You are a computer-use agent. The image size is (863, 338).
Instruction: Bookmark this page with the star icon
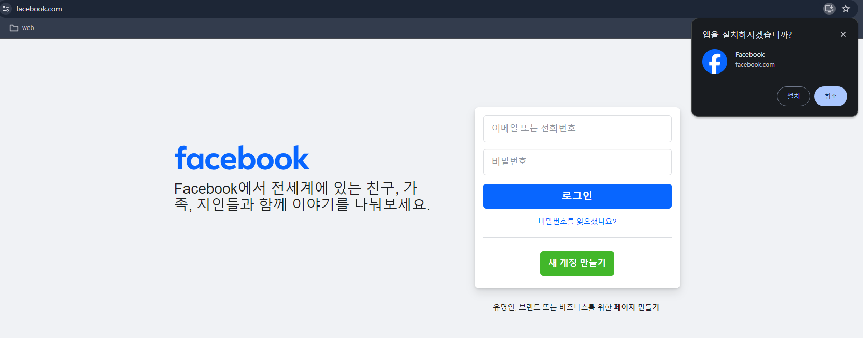pyautogui.click(x=846, y=9)
